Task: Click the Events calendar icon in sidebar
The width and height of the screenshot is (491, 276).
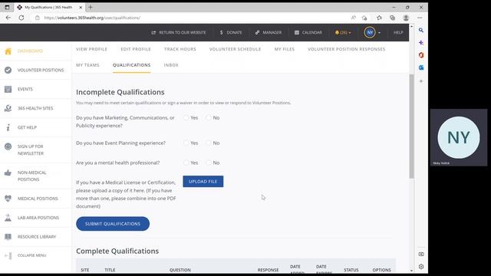Action: click(8, 89)
